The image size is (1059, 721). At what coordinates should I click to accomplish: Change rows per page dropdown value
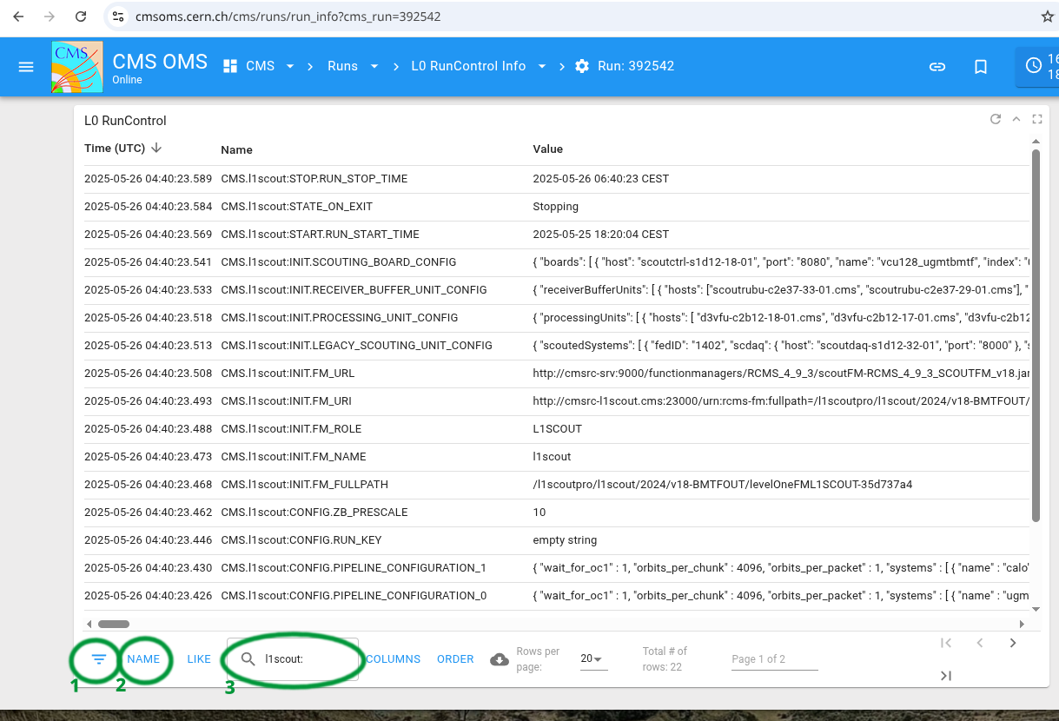[x=593, y=659]
